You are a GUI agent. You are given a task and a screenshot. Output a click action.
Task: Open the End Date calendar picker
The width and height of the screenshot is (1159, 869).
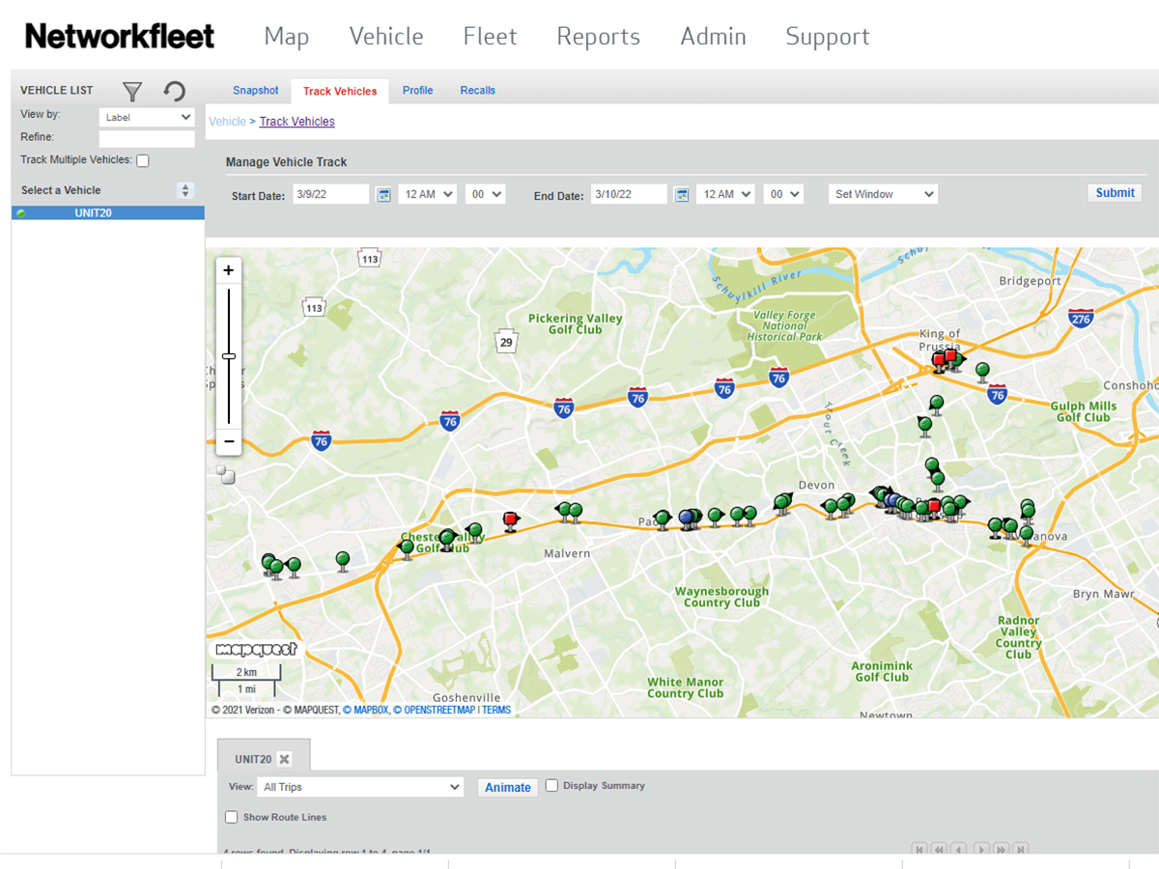click(682, 195)
